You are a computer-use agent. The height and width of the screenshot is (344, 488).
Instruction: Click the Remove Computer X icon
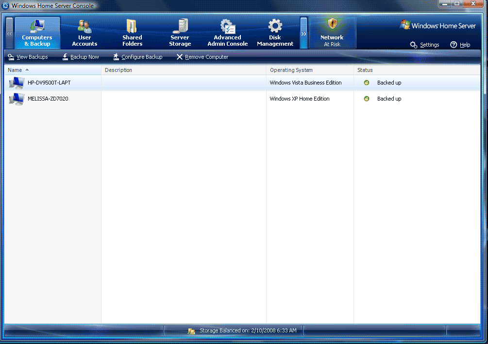tap(180, 57)
